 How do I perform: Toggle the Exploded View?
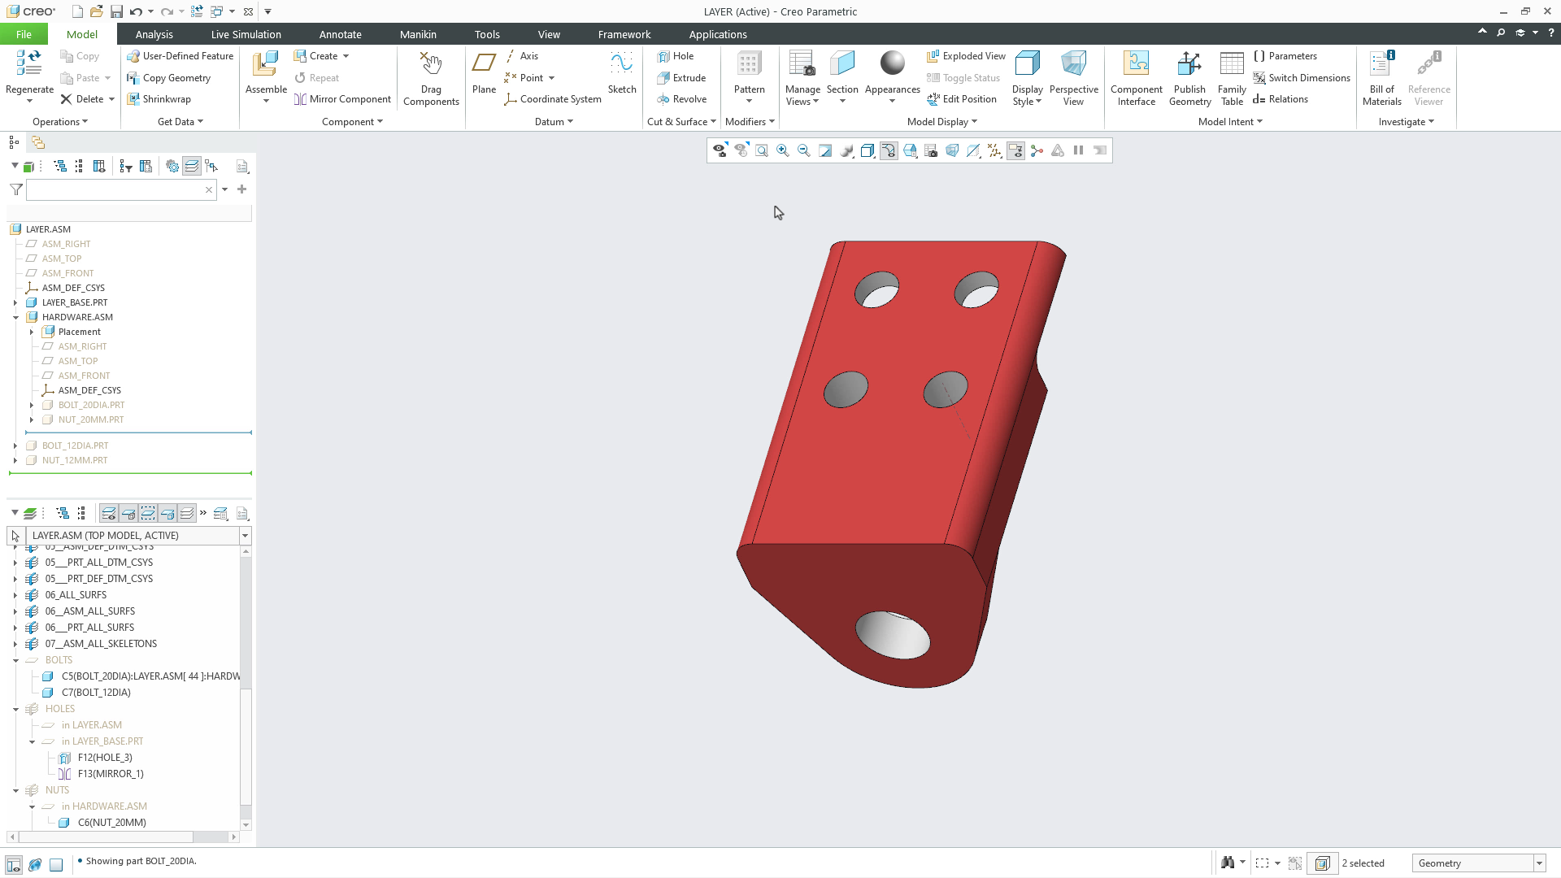click(x=966, y=56)
